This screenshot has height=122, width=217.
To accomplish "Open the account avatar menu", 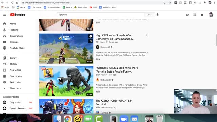I will (x=211, y=15).
